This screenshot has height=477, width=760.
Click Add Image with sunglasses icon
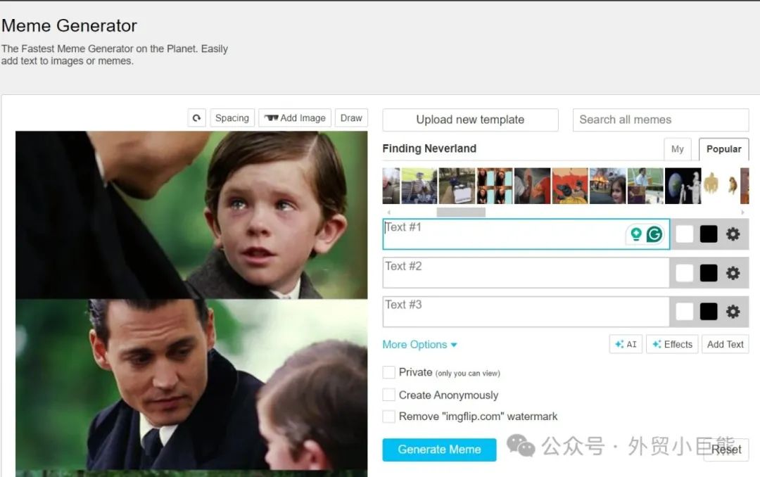[x=295, y=117]
